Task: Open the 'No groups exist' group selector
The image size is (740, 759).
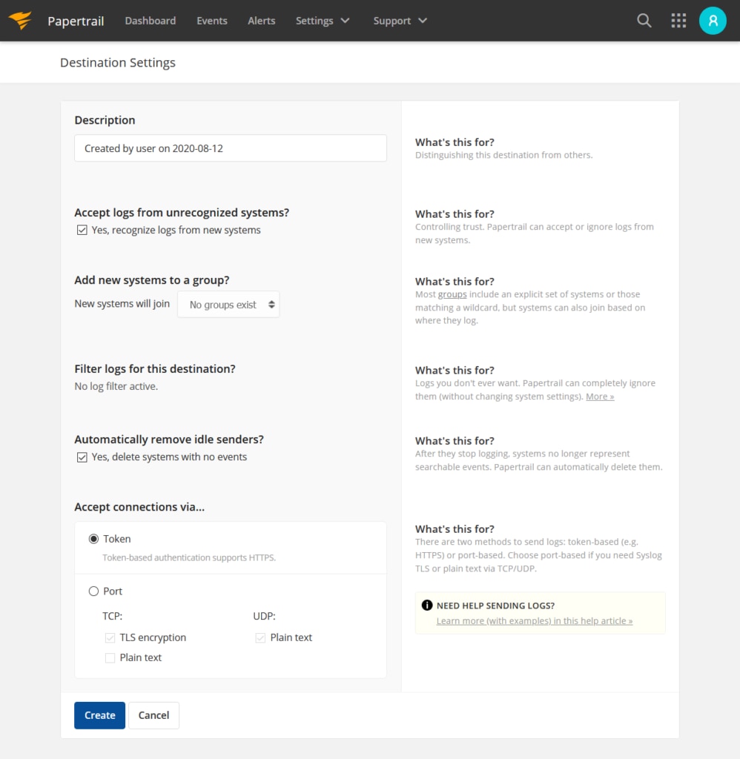Action: click(x=228, y=305)
